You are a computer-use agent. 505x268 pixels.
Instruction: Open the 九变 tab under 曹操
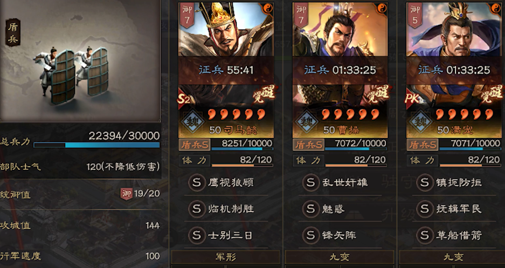[x=340, y=257]
